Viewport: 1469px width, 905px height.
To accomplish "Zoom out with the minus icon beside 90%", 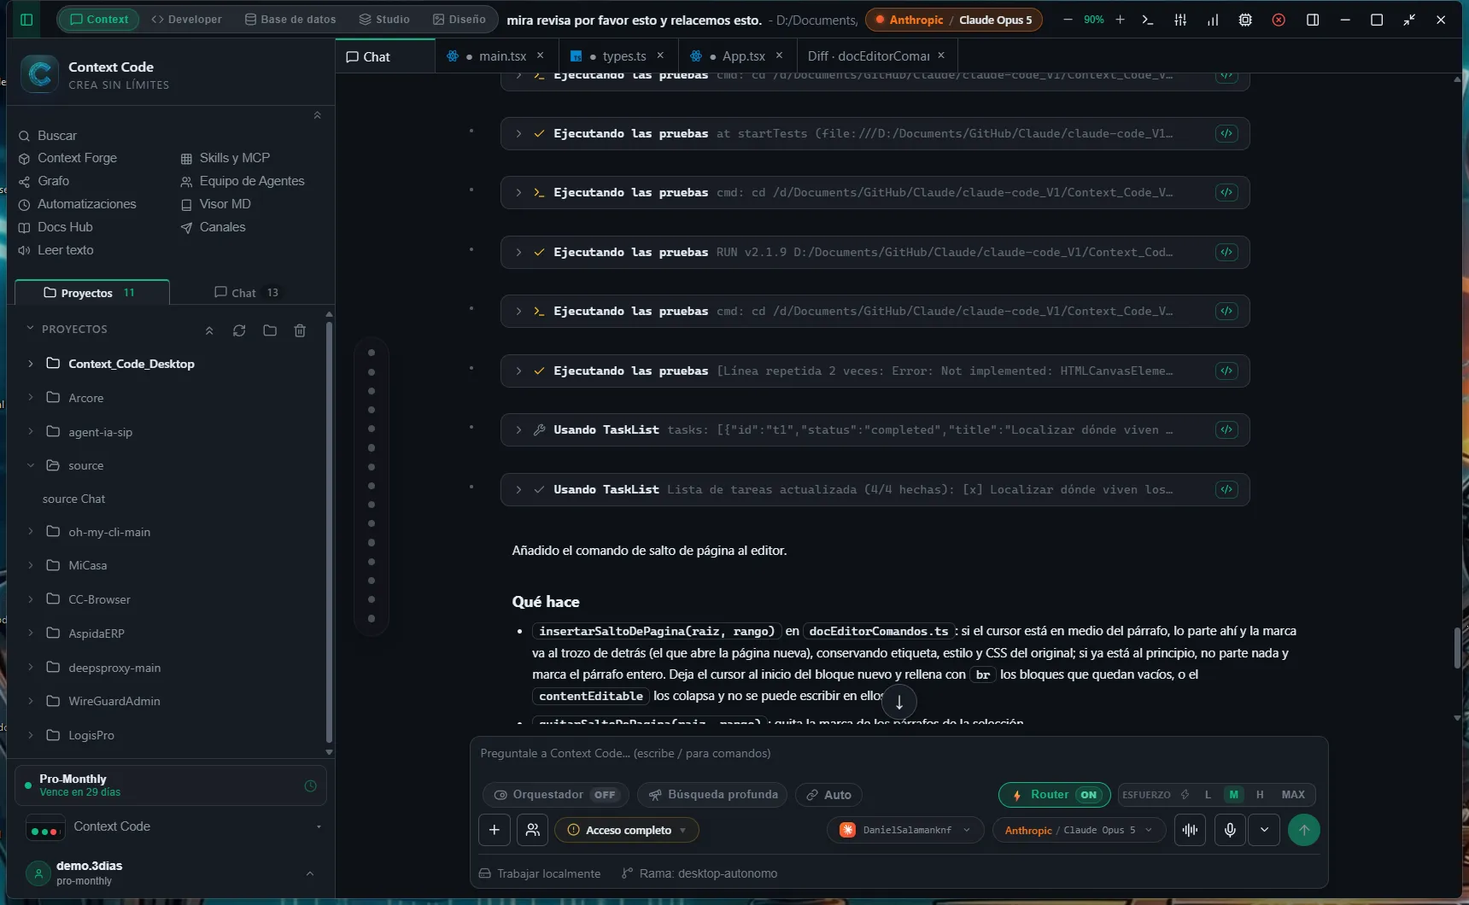I will click(x=1068, y=20).
